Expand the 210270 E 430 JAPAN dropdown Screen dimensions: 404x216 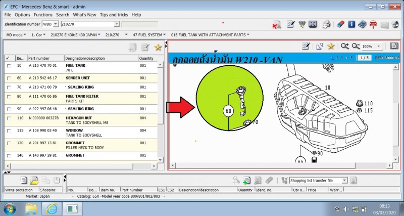pyautogui.click(x=75, y=35)
